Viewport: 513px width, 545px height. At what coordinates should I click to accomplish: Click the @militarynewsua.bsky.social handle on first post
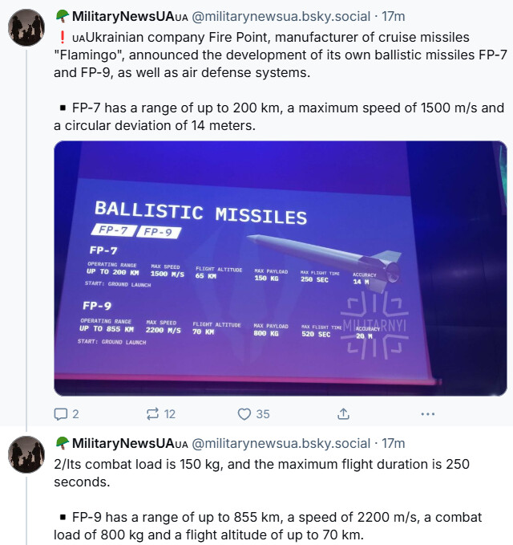point(281,16)
